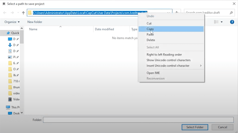Click the folder icon in address bar
The height and width of the screenshot is (133, 238).
[30, 13]
